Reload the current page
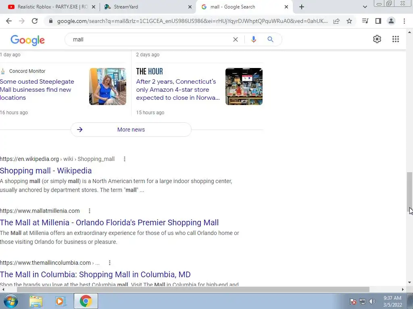This screenshot has height=309, width=413. (35, 21)
